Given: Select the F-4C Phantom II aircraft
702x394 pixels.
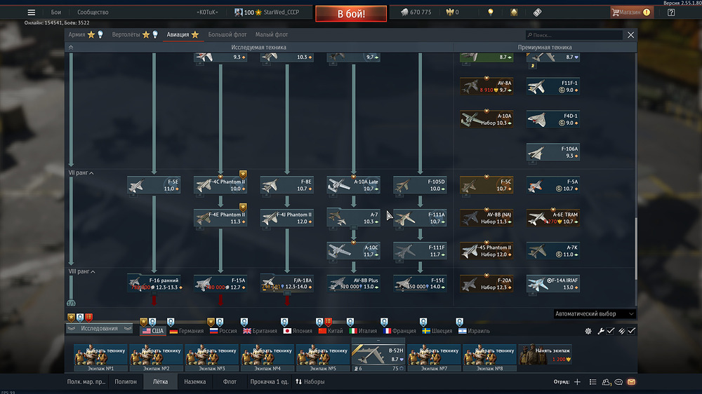Looking at the screenshot, I should pos(220,185).
